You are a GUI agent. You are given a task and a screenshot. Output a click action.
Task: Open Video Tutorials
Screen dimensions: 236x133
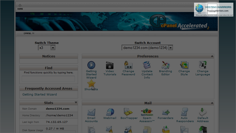110,65
